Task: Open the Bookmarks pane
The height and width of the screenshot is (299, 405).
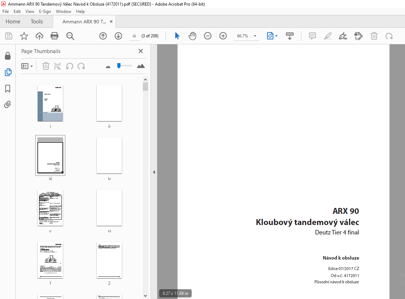Action: (x=8, y=89)
